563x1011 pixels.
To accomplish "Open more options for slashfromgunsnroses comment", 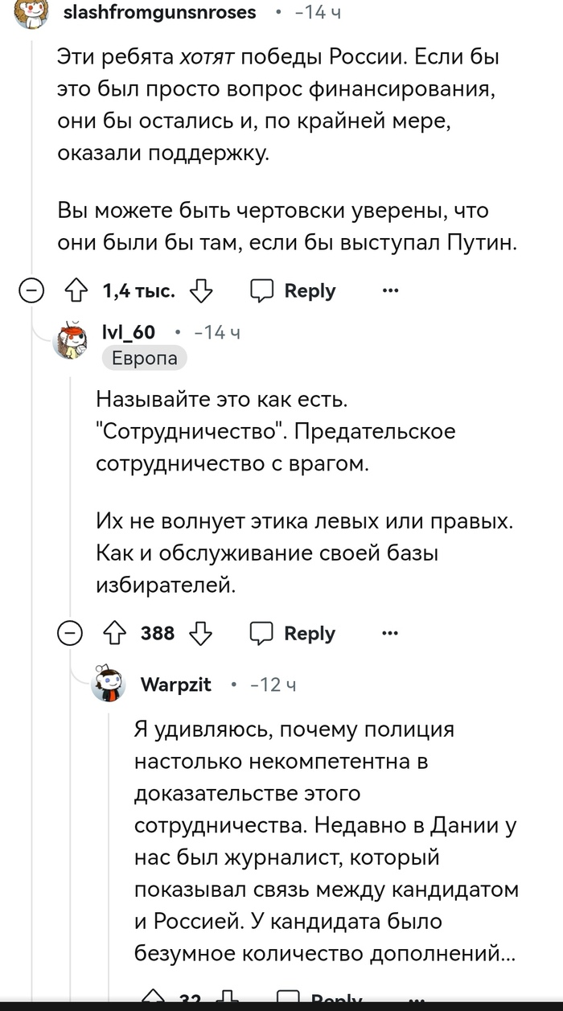I will click(390, 291).
